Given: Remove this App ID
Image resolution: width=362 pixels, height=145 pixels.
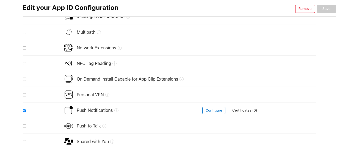Looking at the screenshot, I should click(x=305, y=9).
